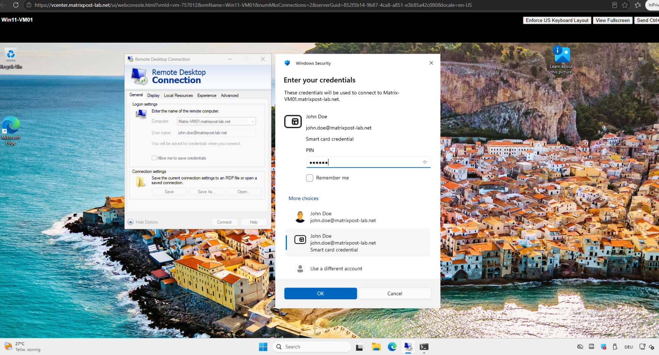Confirm the credentials with OK
The width and height of the screenshot is (659, 355).
[x=321, y=293]
